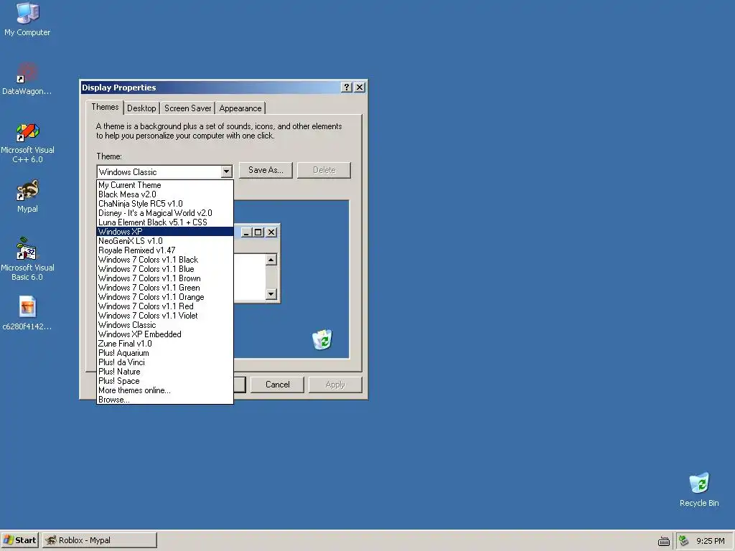Click the 9:25 PM taskbar clock
The width and height of the screenshot is (735, 551).
point(710,541)
